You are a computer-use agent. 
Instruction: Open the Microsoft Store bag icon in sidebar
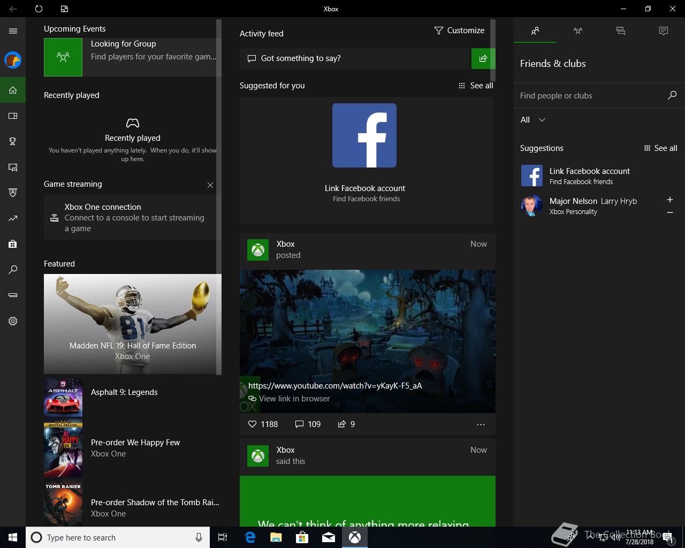(13, 244)
